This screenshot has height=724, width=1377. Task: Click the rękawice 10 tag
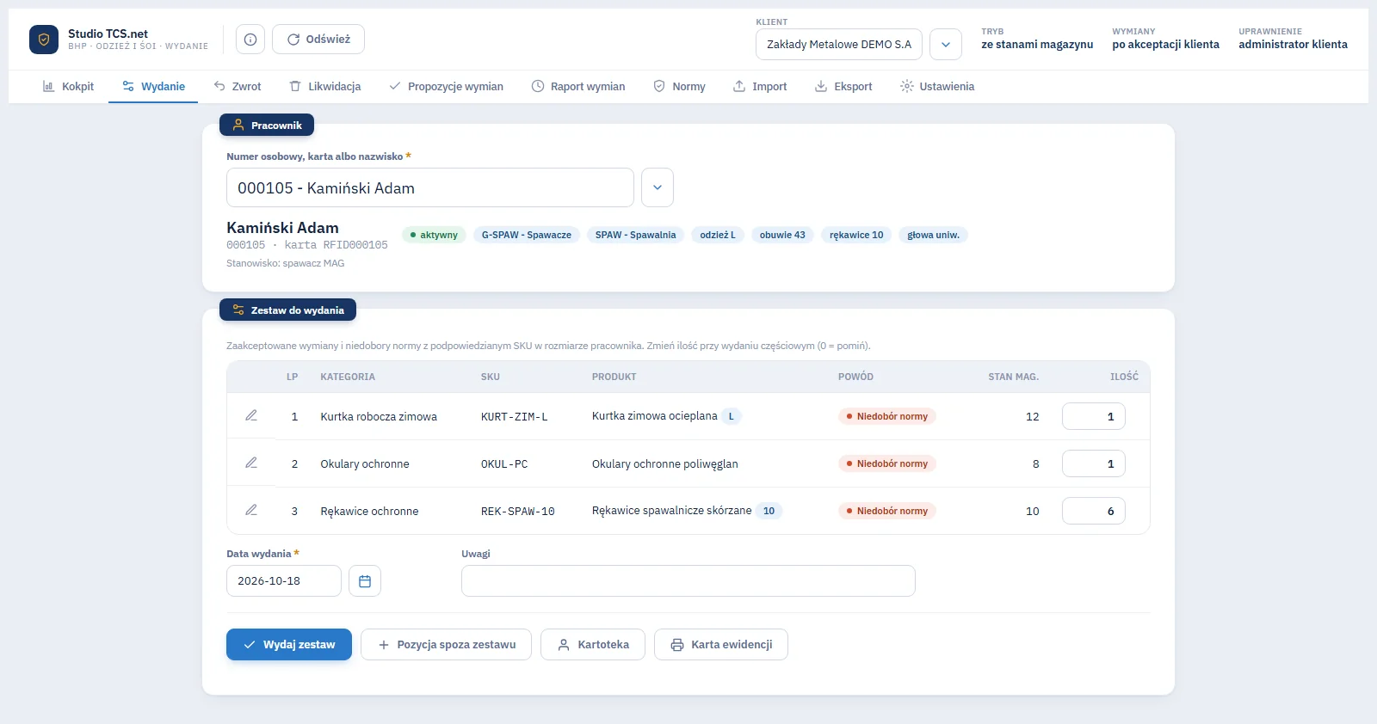tap(856, 235)
